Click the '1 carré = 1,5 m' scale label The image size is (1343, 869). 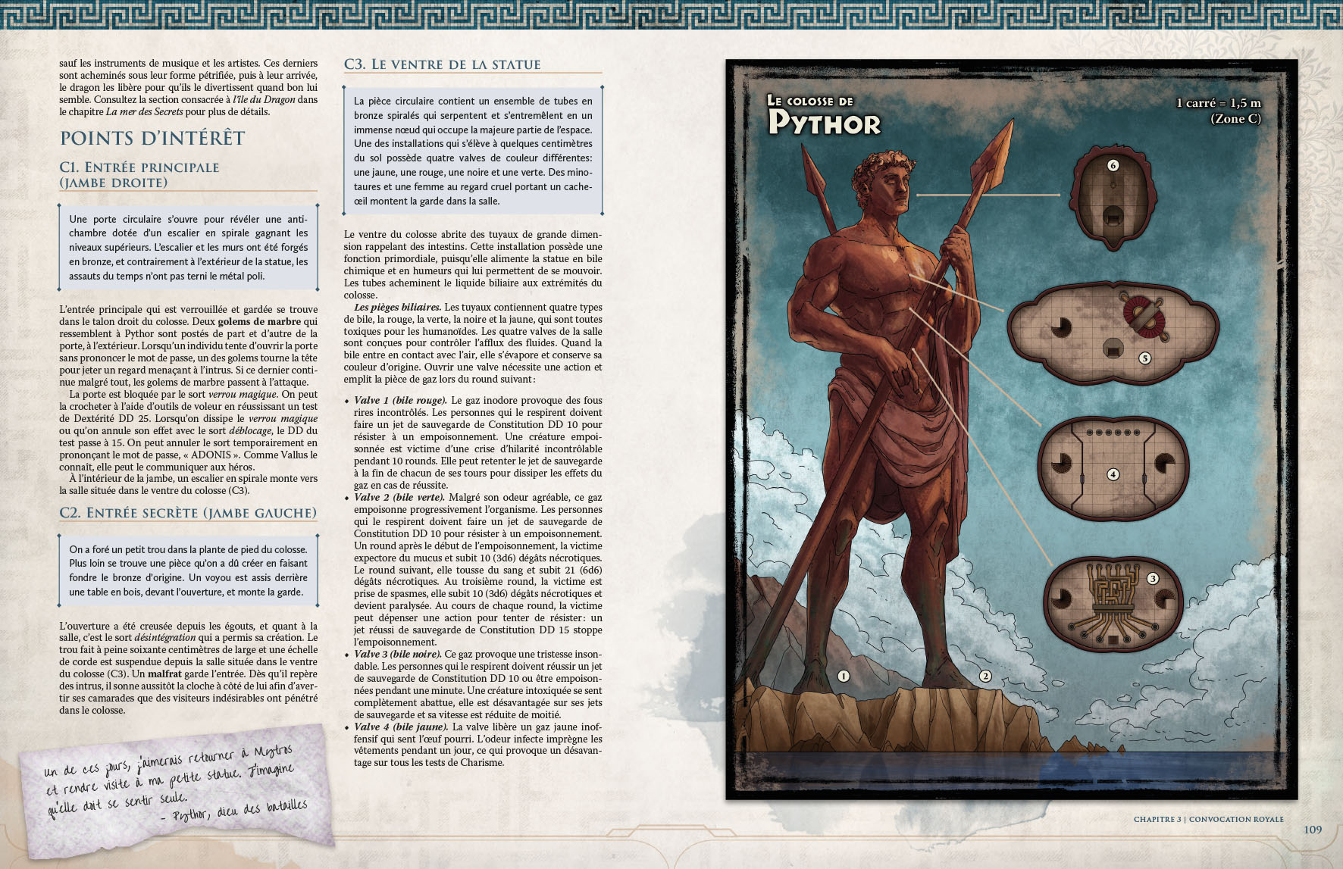[x=1218, y=102]
